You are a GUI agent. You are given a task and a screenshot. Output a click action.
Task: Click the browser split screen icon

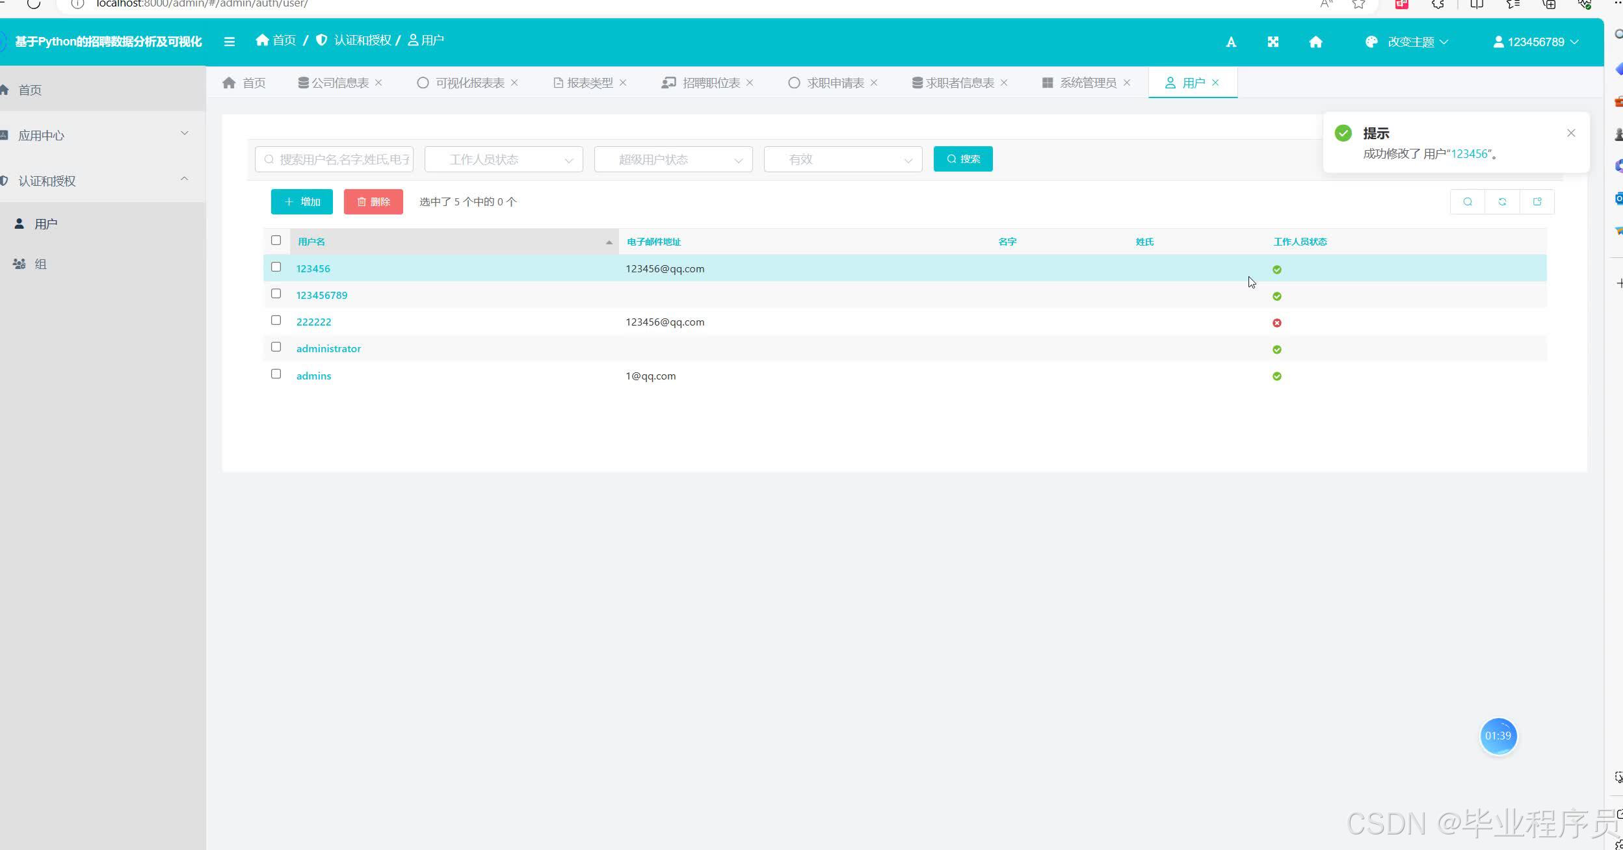pyautogui.click(x=1477, y=4)
